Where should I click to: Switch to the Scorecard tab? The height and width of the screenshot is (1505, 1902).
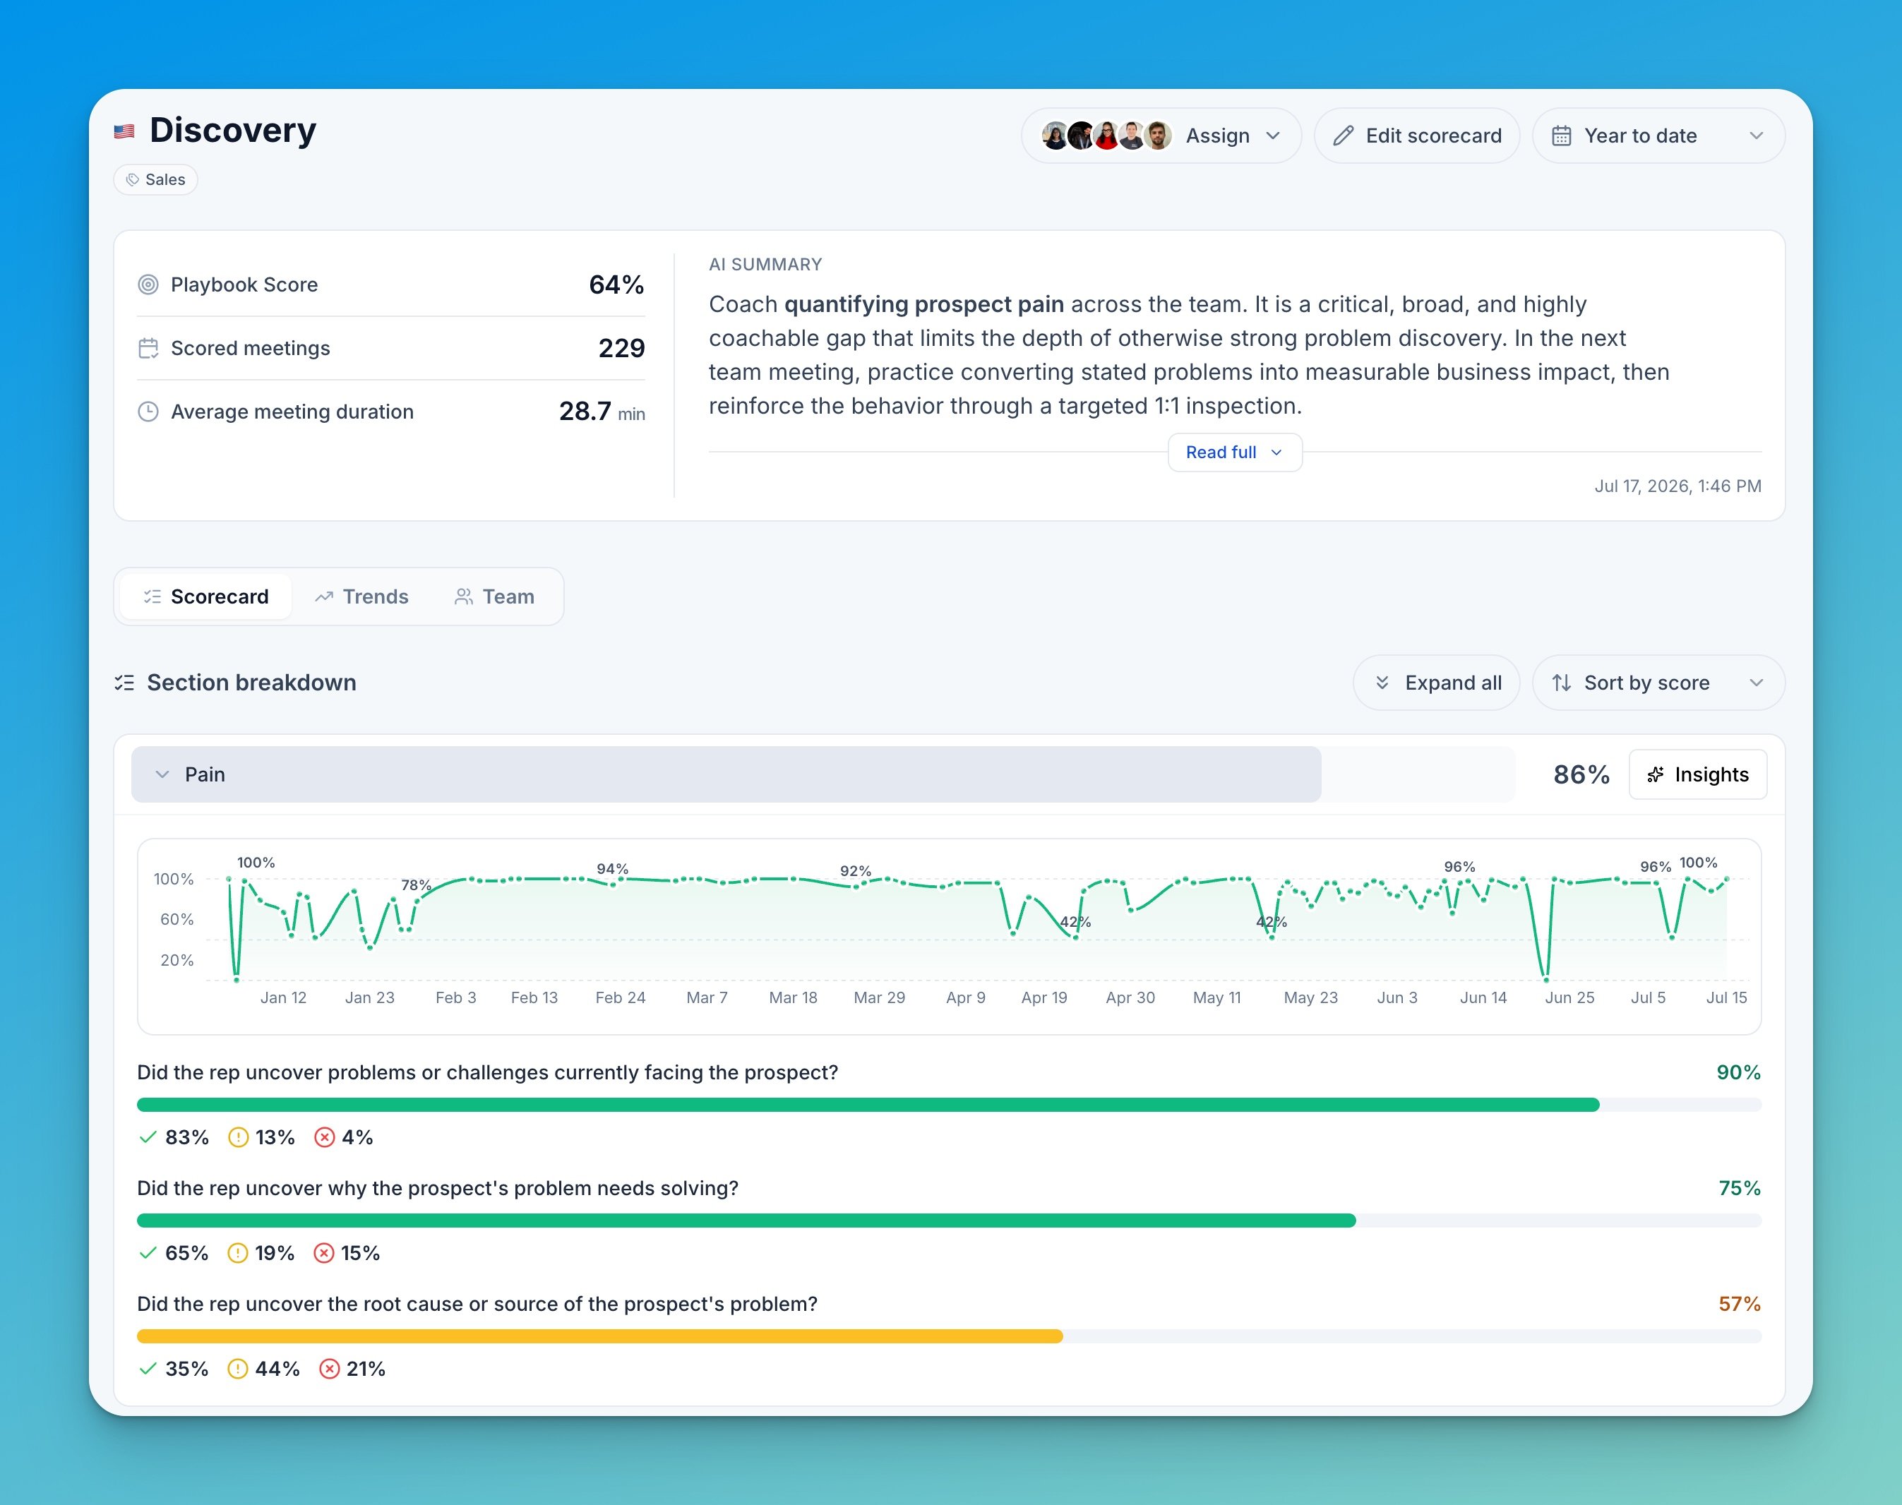point(206,596)
